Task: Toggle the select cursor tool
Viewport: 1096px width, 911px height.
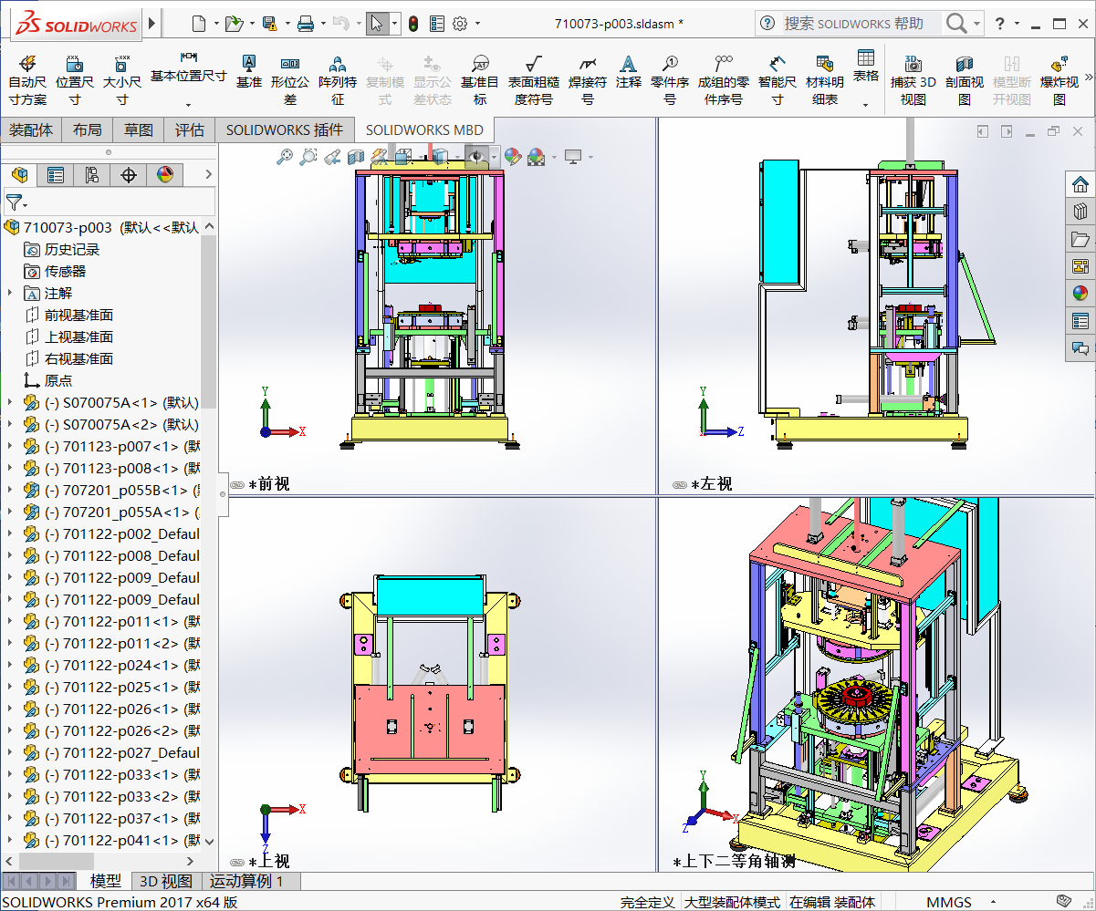Action: point(376,24)
